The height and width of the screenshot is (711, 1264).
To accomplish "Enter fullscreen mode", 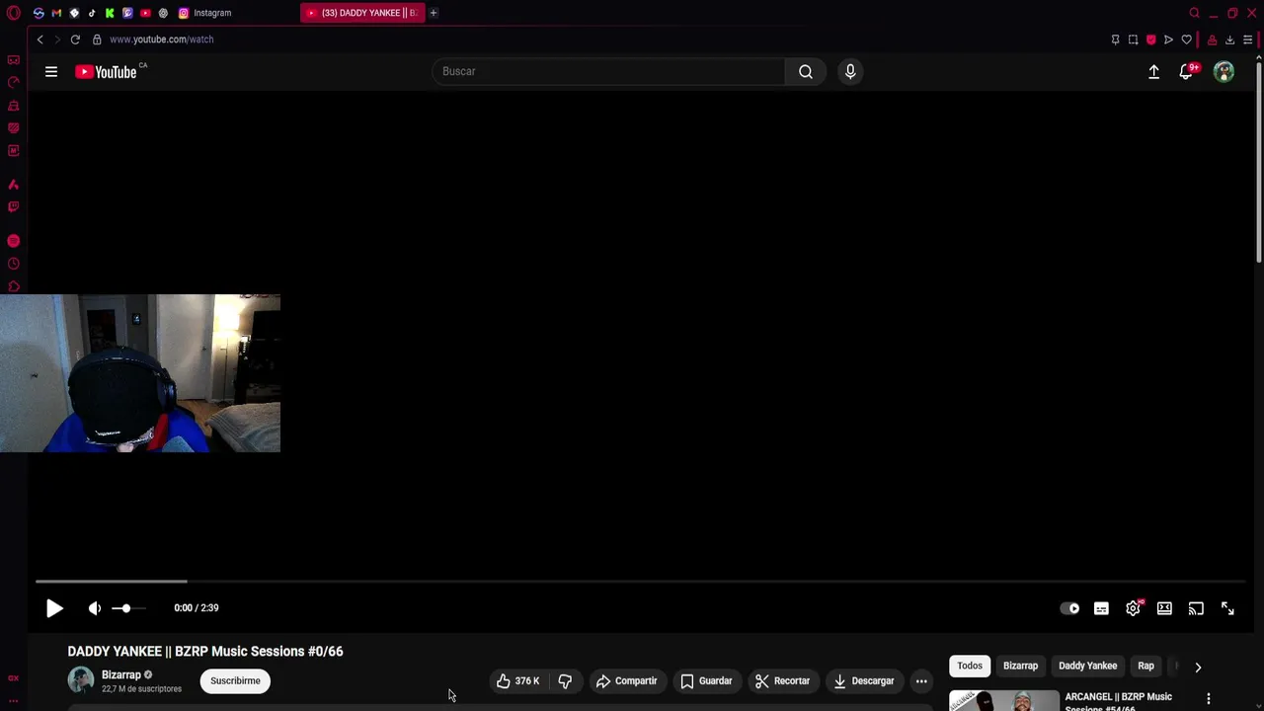I will [x=1228, y=608].
